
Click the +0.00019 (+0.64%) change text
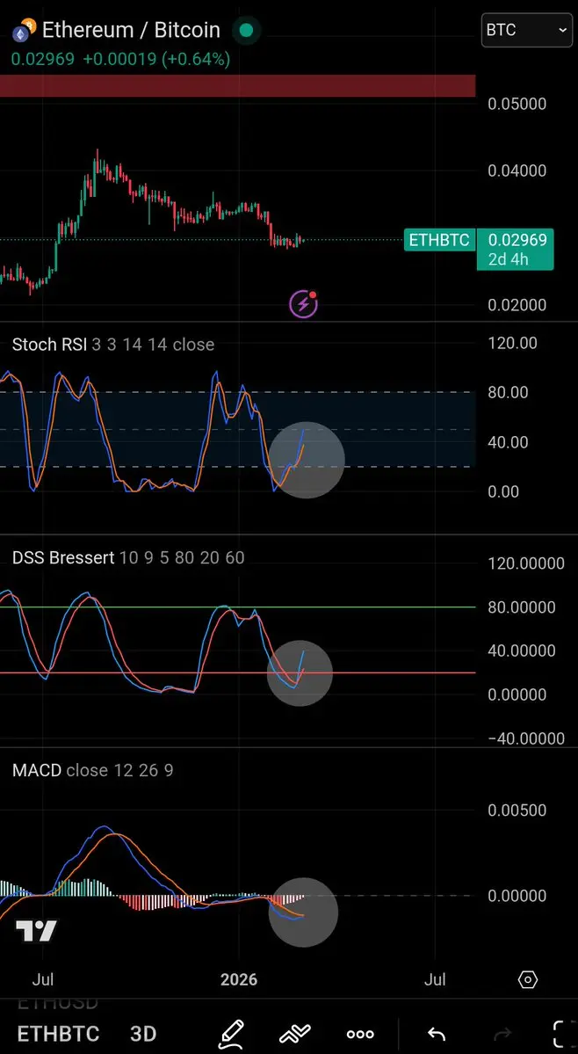tap(156, 59)
